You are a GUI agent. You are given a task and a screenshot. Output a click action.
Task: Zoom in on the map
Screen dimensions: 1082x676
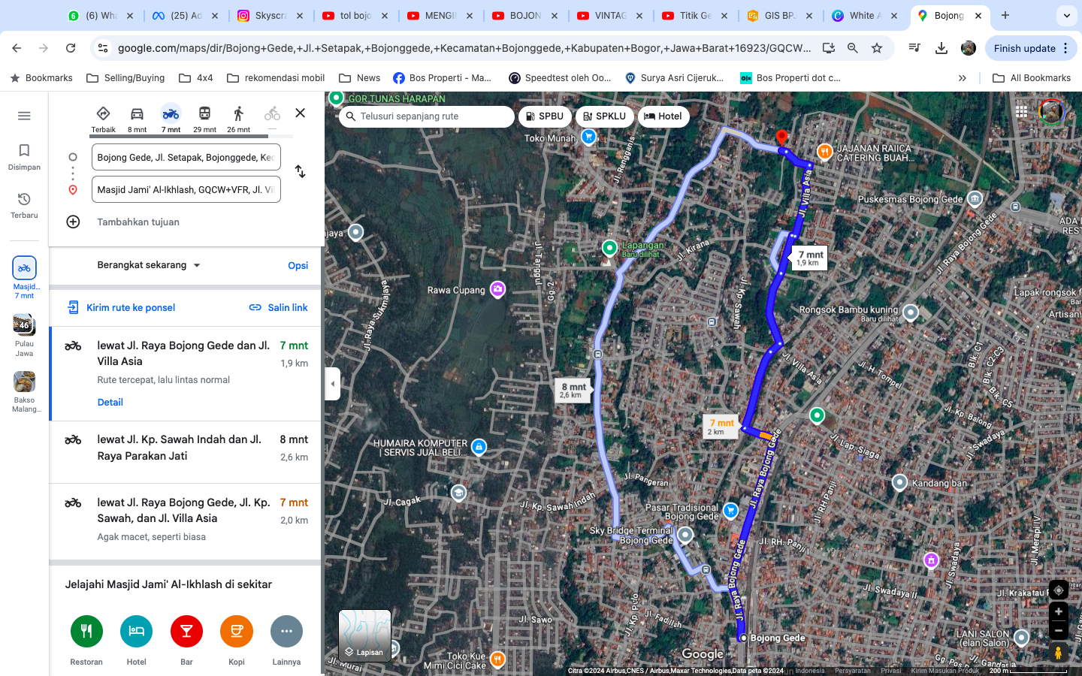(x=1058, y=611)
